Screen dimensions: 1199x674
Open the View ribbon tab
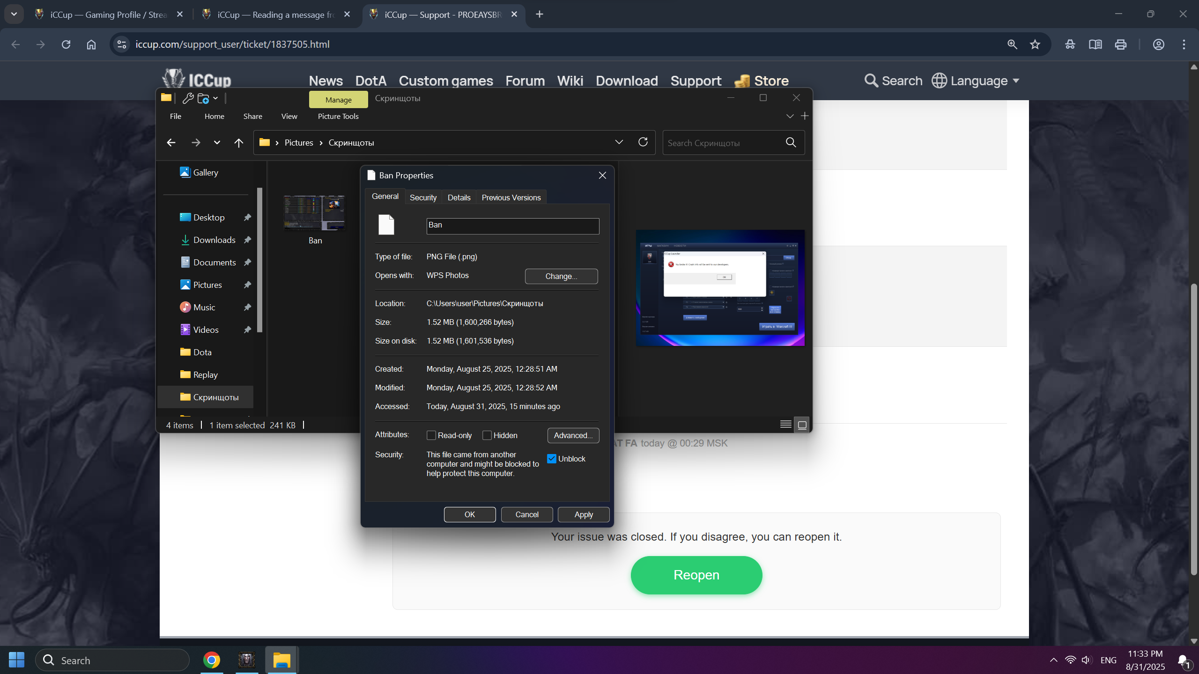(289, 117)
